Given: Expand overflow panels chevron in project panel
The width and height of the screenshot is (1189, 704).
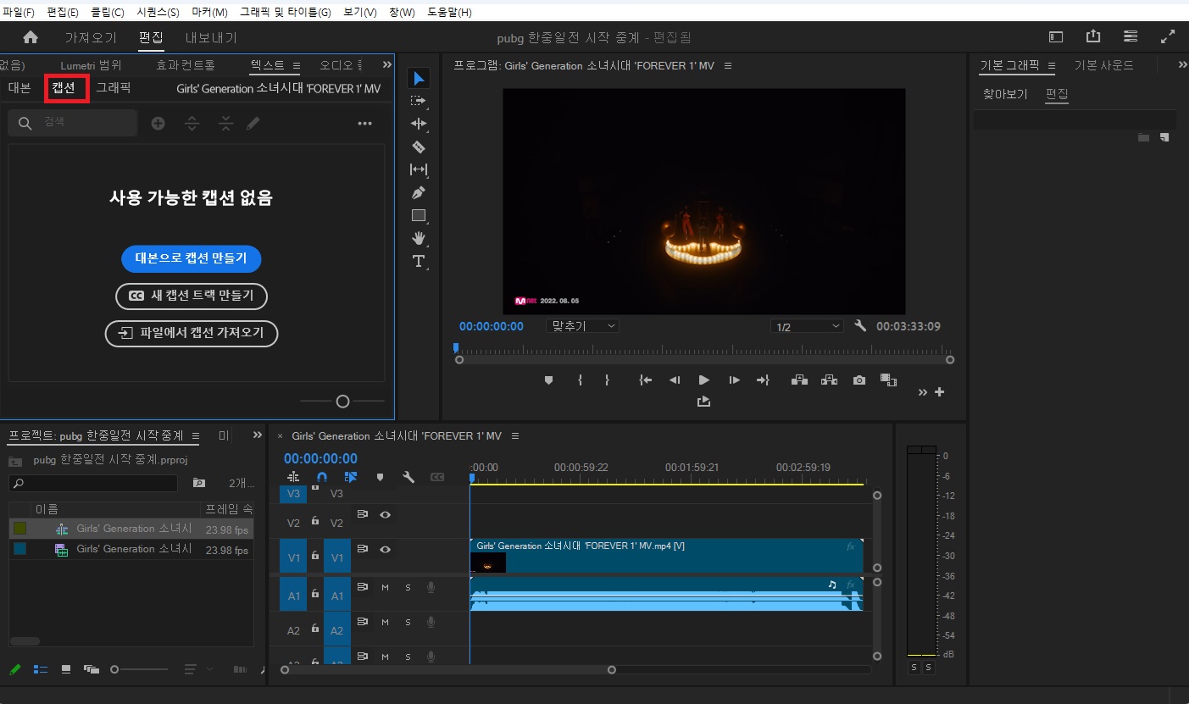Looking at the screenshot, I should tap(258, 435).
